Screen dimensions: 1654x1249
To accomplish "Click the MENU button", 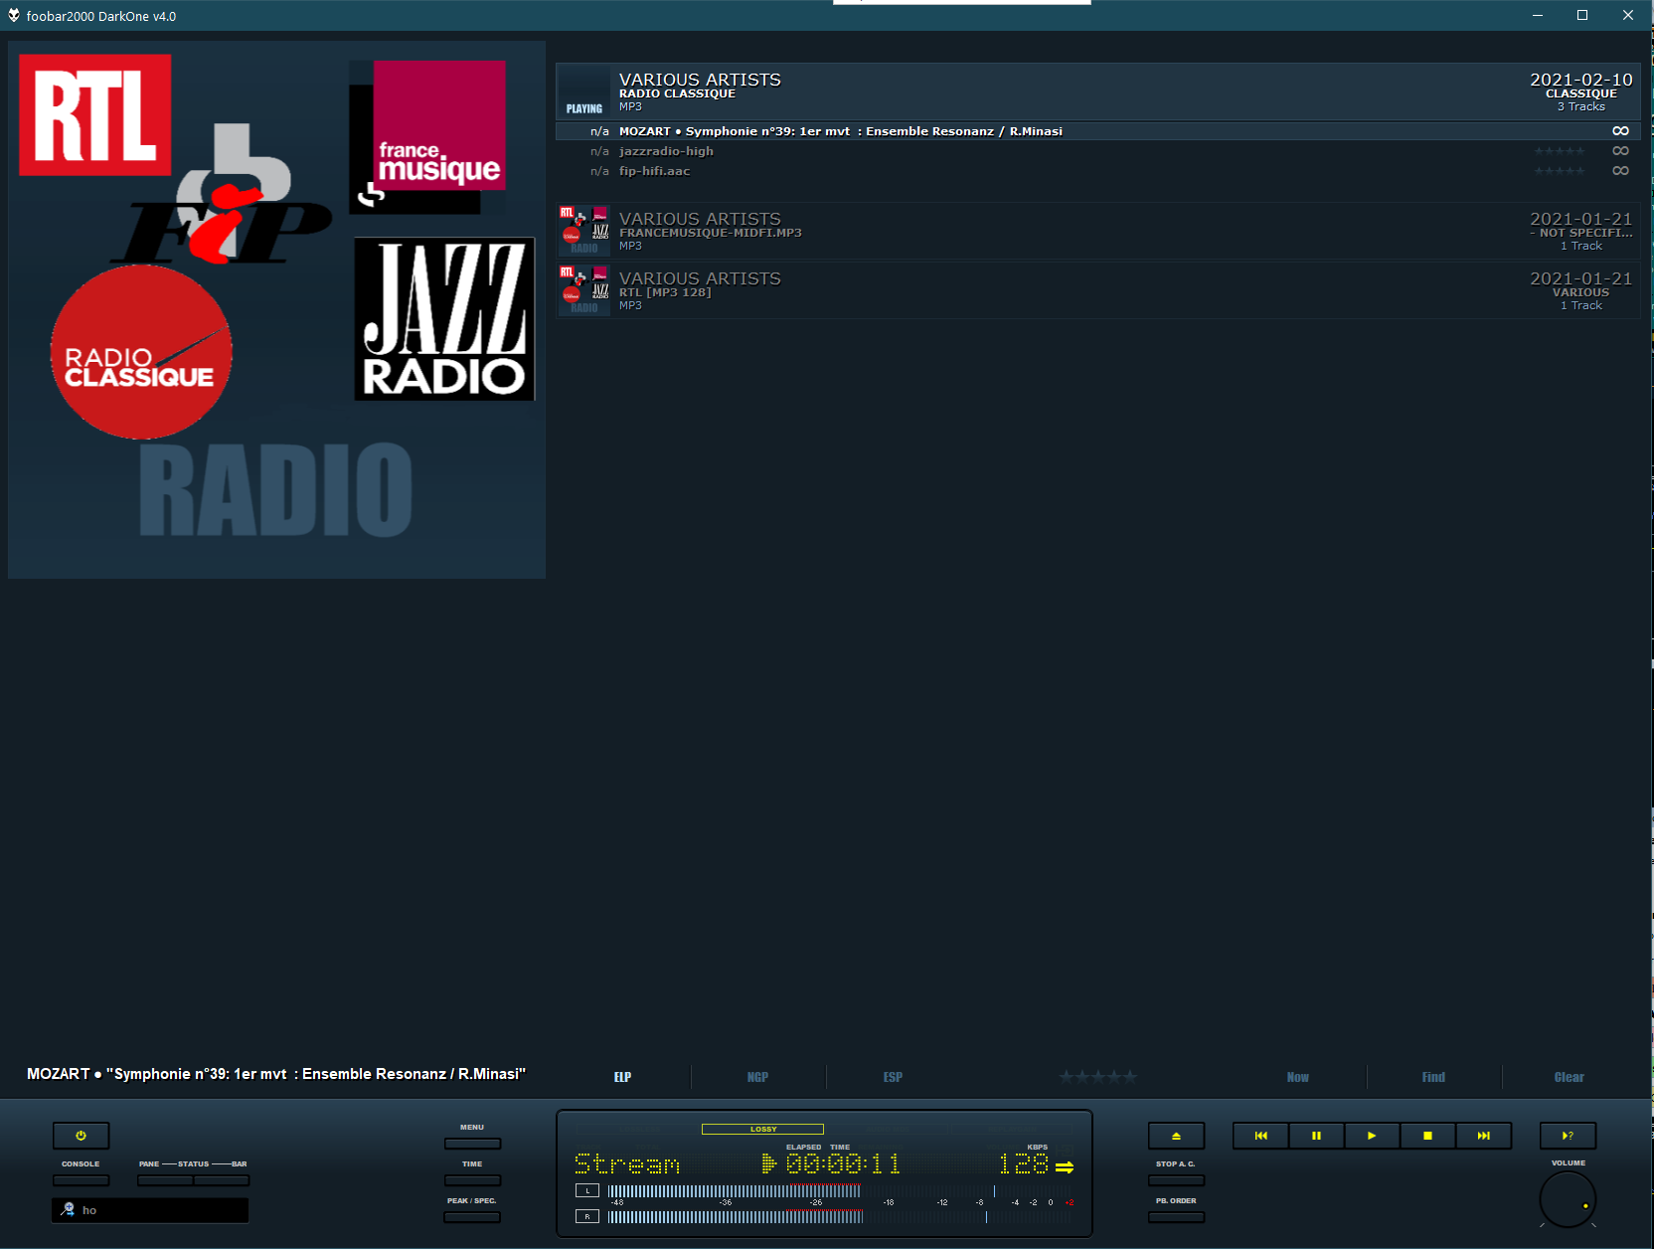I will point(472,1144).
